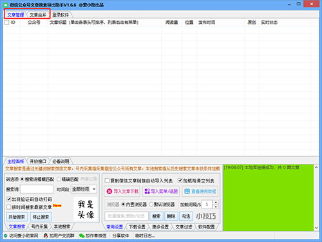Screen dimensions: 322x242
Task: Click the QQ penguin 加用户交流群 icon
Action: [x=46, y=236]
